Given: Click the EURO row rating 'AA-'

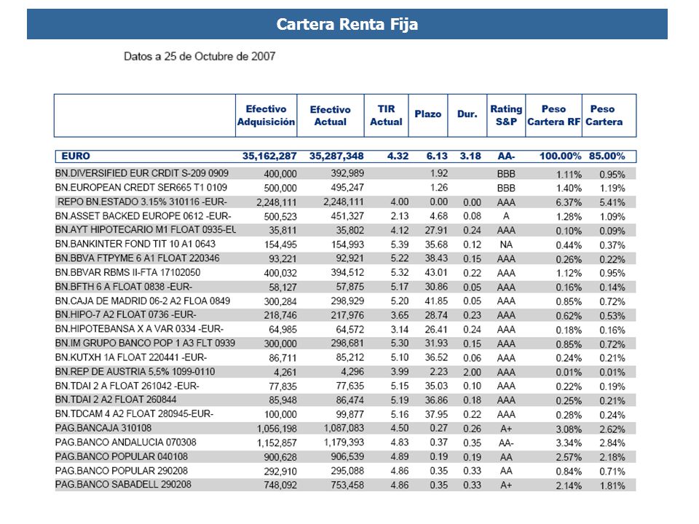Looking at the screenshot, I should 506,156.
